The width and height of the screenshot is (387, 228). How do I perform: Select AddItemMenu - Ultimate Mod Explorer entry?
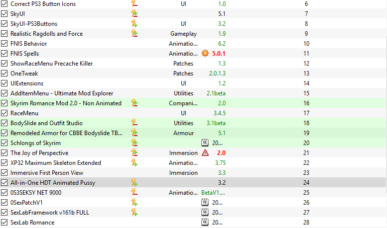(193, 93)
